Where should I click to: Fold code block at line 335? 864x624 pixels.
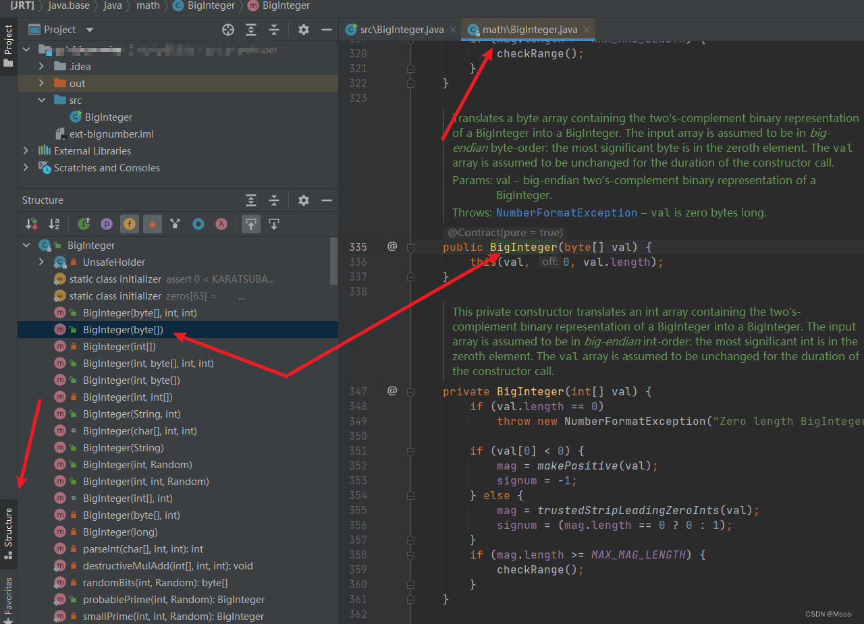[410, 247]
